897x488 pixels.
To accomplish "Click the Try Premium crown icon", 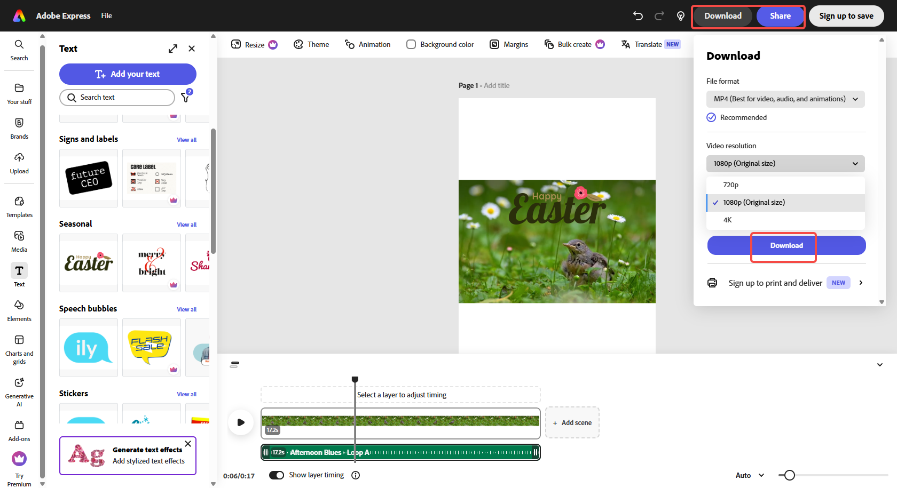I will [x=19, y=459].
